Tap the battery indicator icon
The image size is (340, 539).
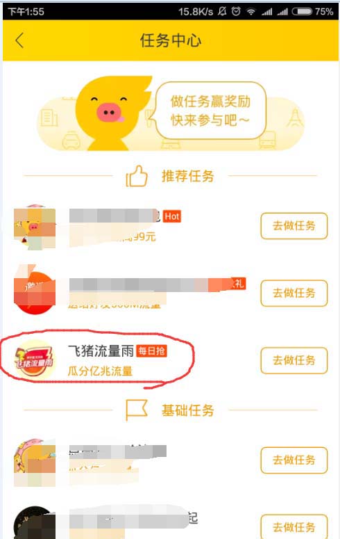pyautogui.click(x=302, y=12)
